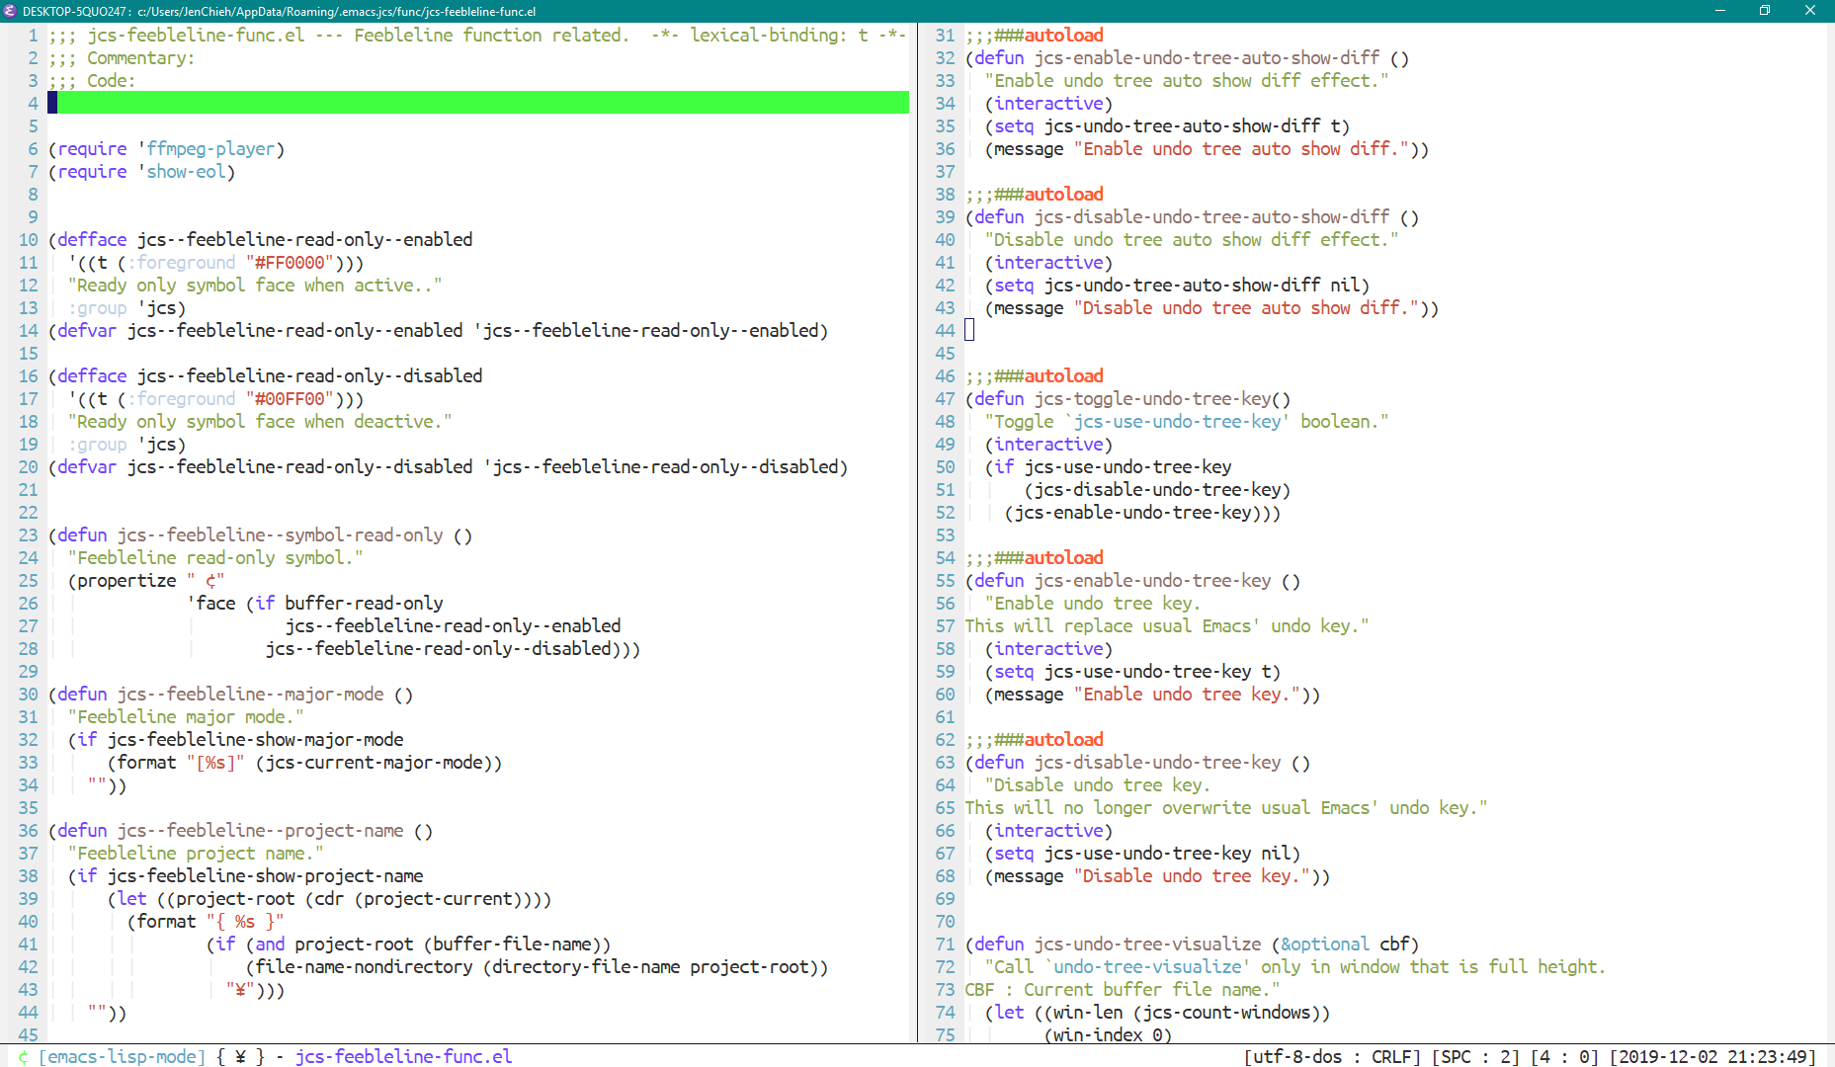Image resolution: width=1835 pixels, height=1067 pixels.
Task: Close the Emacs window
Action: pos(1810,11)
